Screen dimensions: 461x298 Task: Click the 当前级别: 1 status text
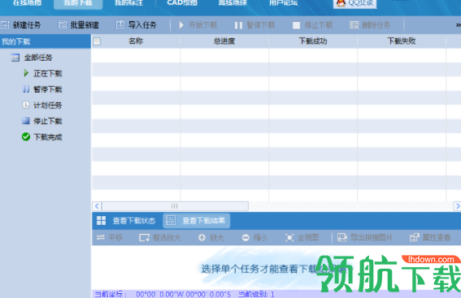click(256, 294)
